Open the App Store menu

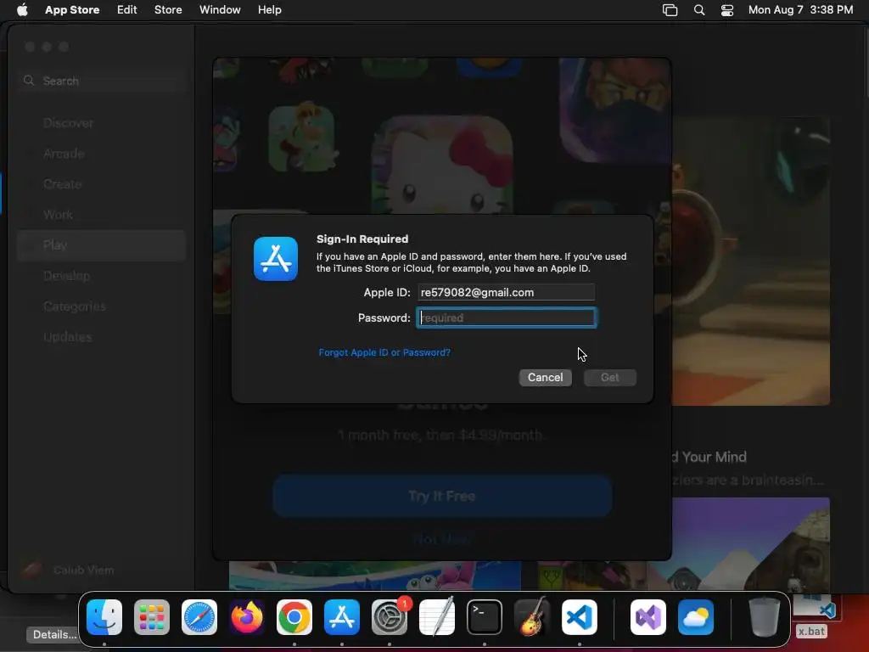[72, 9]
